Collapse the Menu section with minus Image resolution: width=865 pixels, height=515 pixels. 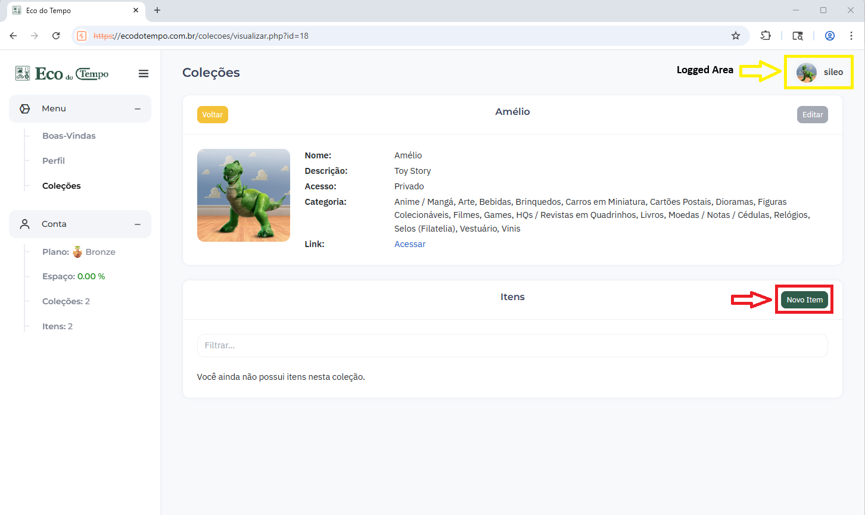(138, 109)
